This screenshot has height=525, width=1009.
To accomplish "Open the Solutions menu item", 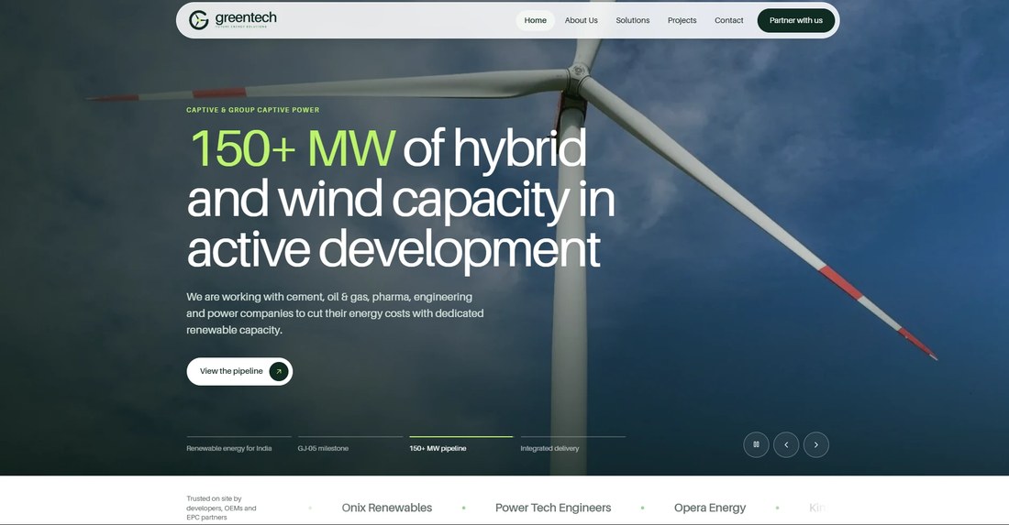I will (x=633, y=20).
